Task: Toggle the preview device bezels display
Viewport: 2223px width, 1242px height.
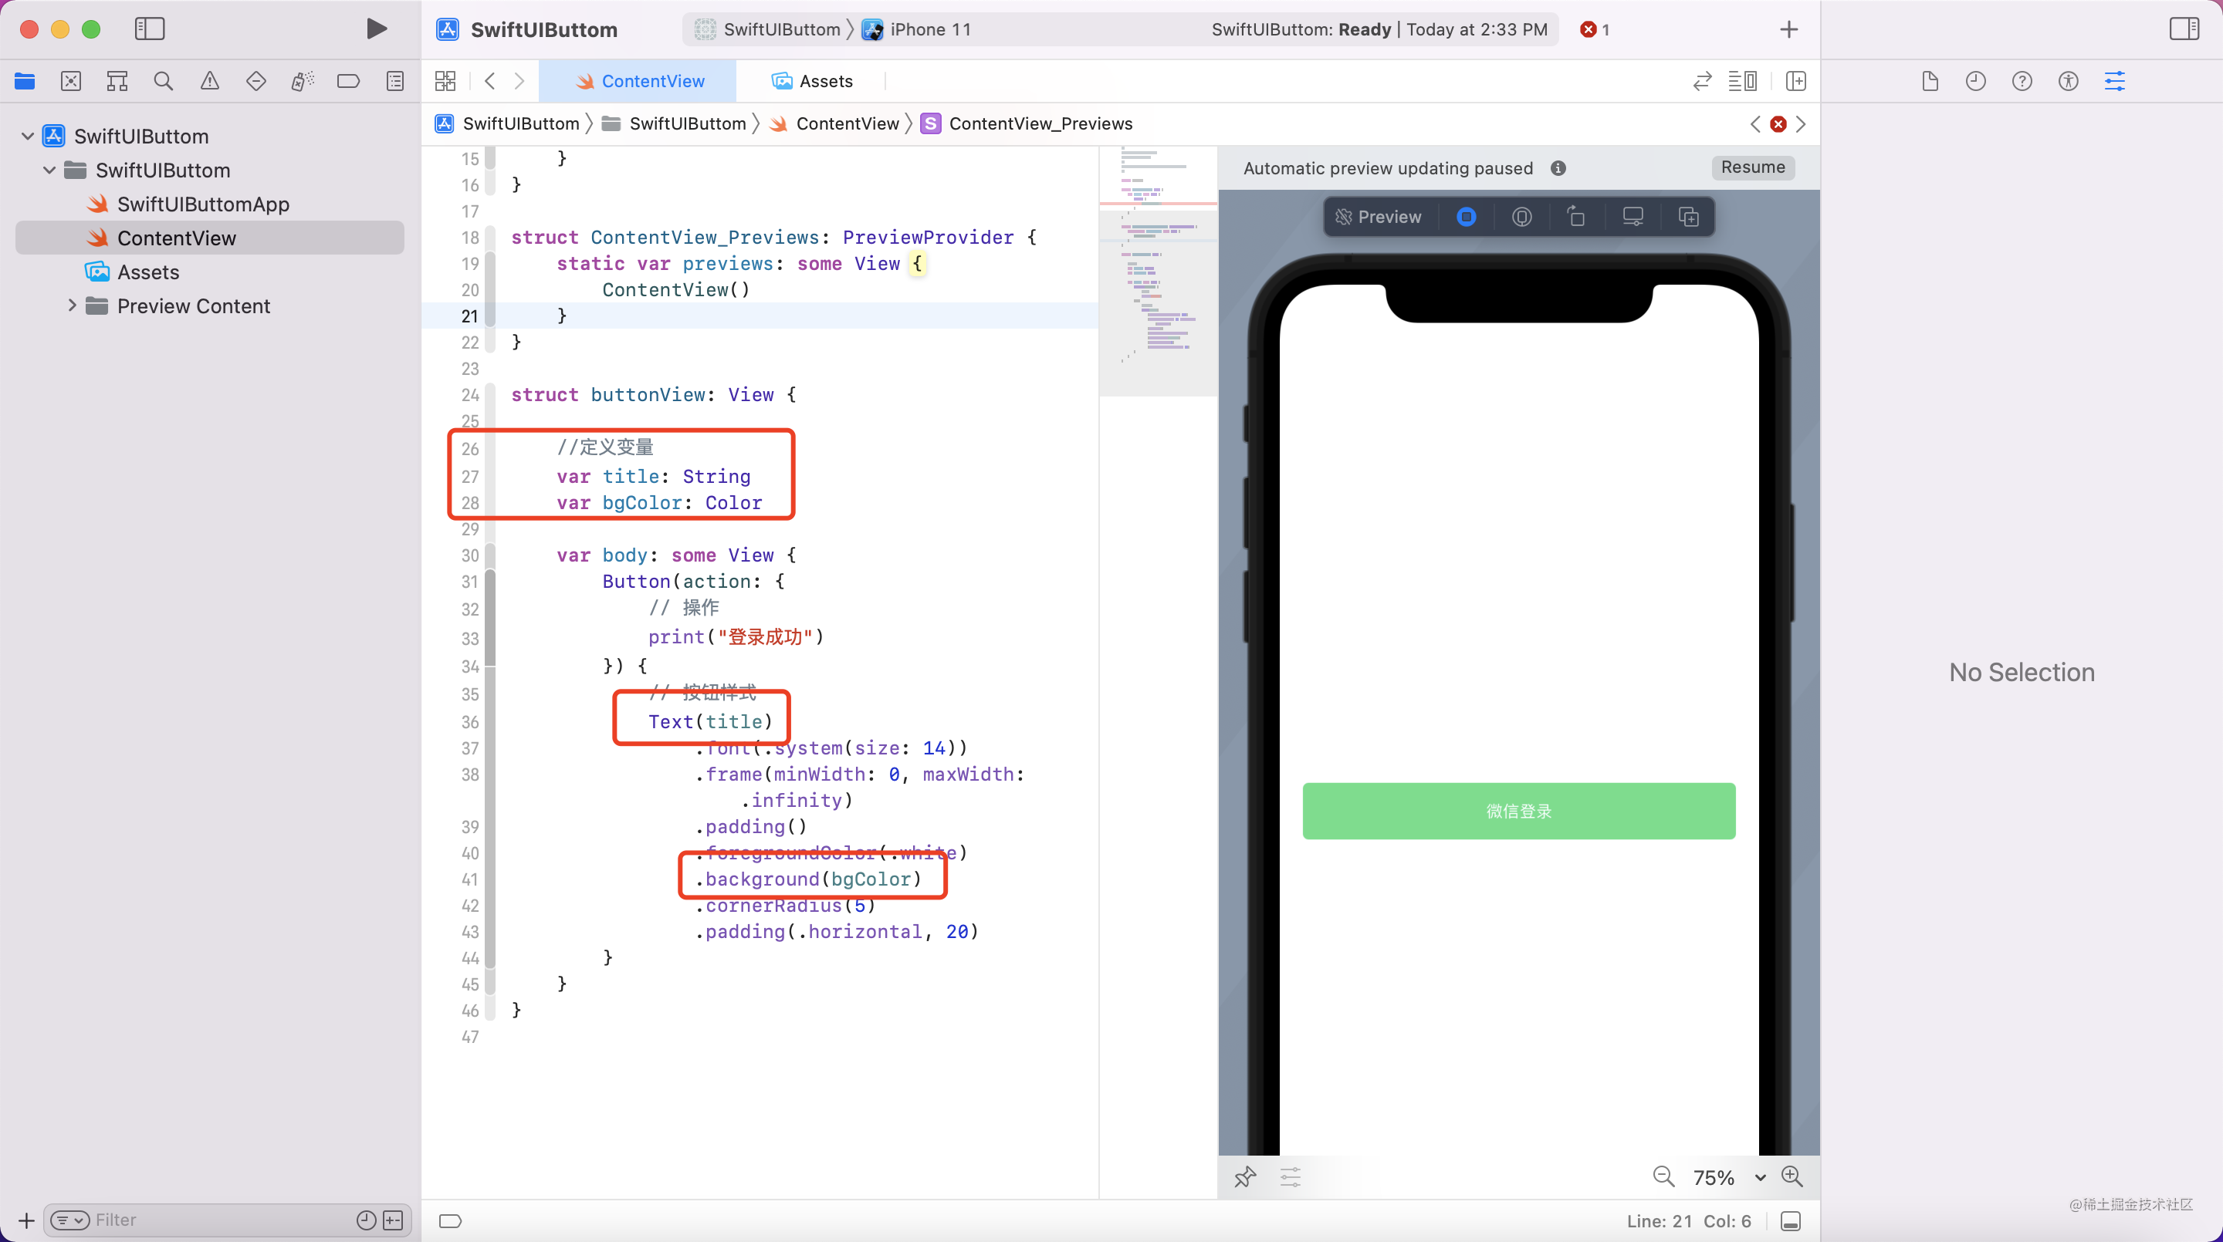Action: 1632,217
